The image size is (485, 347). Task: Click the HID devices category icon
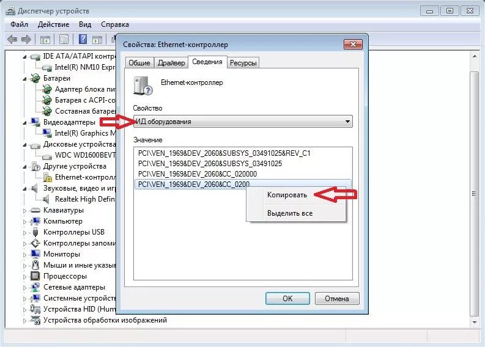pos(35,309)
